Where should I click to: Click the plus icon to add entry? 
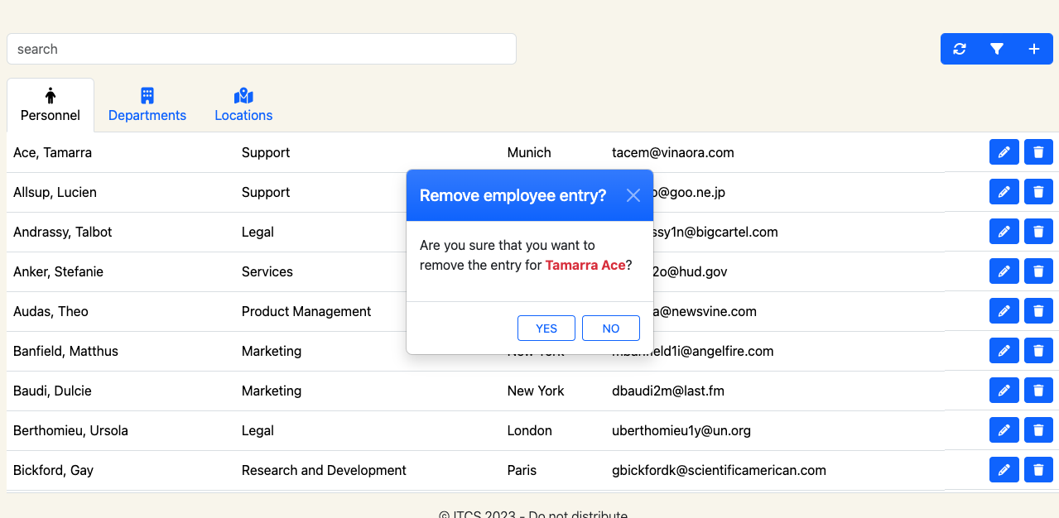pyautogui.click(x=1034, y=49)
